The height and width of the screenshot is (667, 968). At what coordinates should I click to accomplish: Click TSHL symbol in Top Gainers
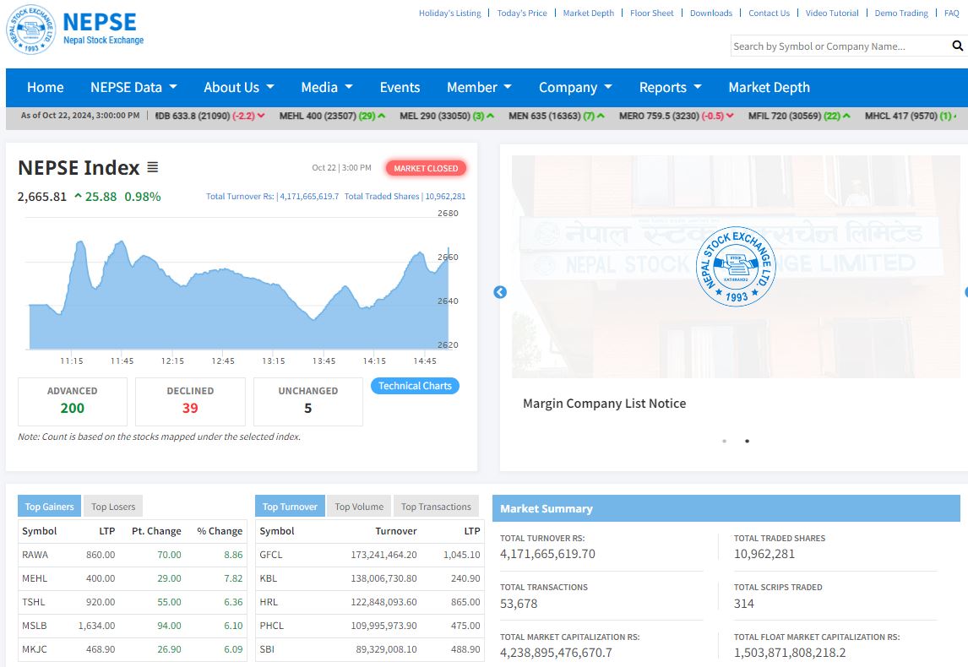click(x=33, y=602)
